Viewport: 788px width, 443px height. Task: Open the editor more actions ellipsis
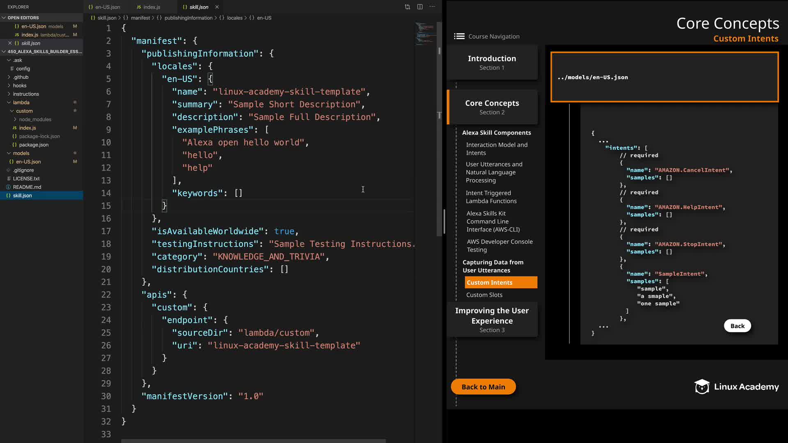coord(432,7)
